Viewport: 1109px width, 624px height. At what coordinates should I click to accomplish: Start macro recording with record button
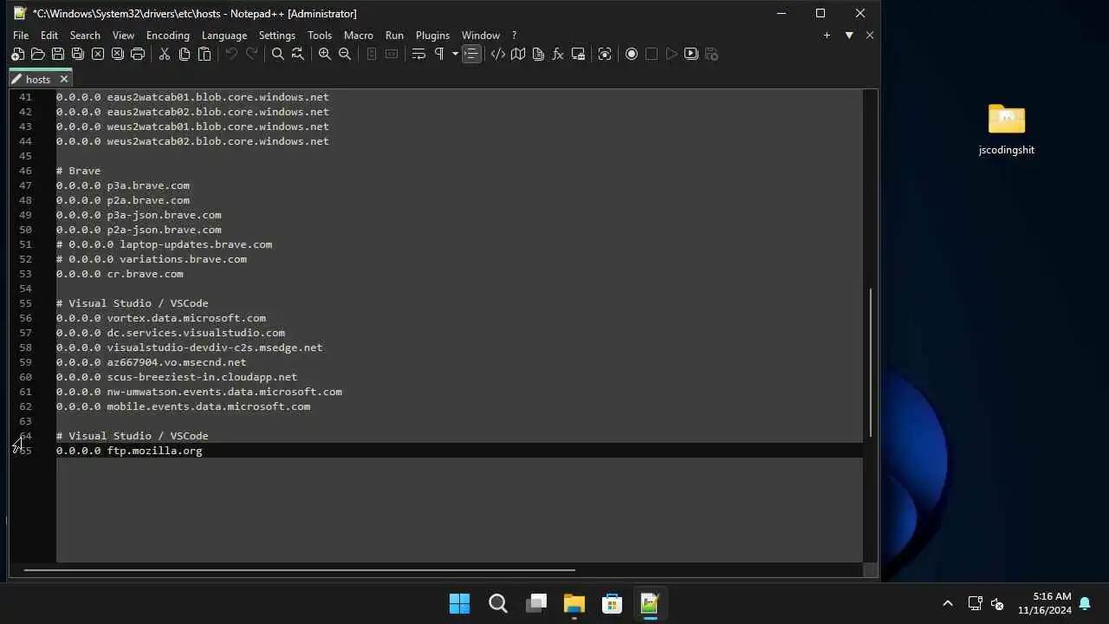tap(631, 54)
